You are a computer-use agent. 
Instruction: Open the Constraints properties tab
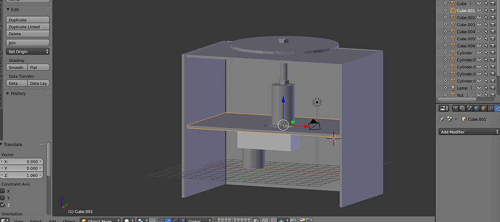click(x=491, y=108)
